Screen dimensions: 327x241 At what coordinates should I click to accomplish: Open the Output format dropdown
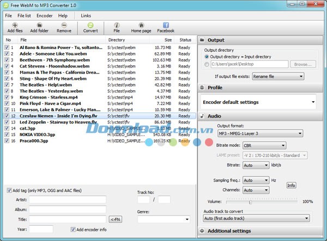[x=260, y=133]
